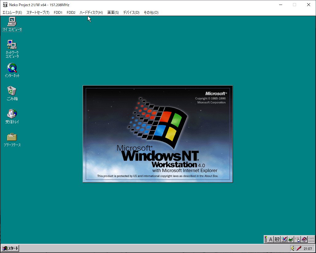Close the Neko Project 21/W window
This screenshot has width=316, height=253.
click(x=309, y=5)
